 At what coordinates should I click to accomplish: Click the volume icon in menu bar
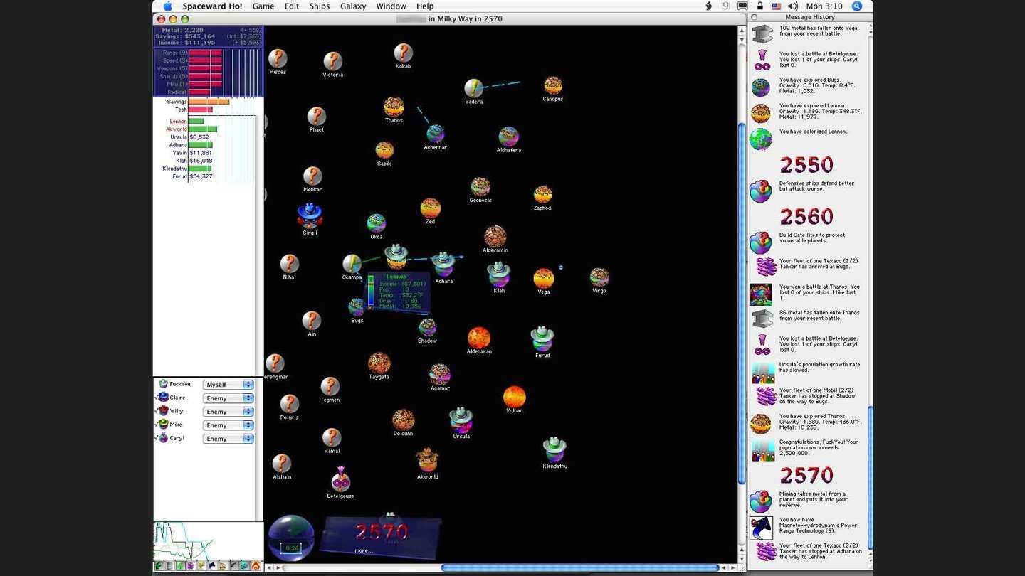click(x=792, y=6)
